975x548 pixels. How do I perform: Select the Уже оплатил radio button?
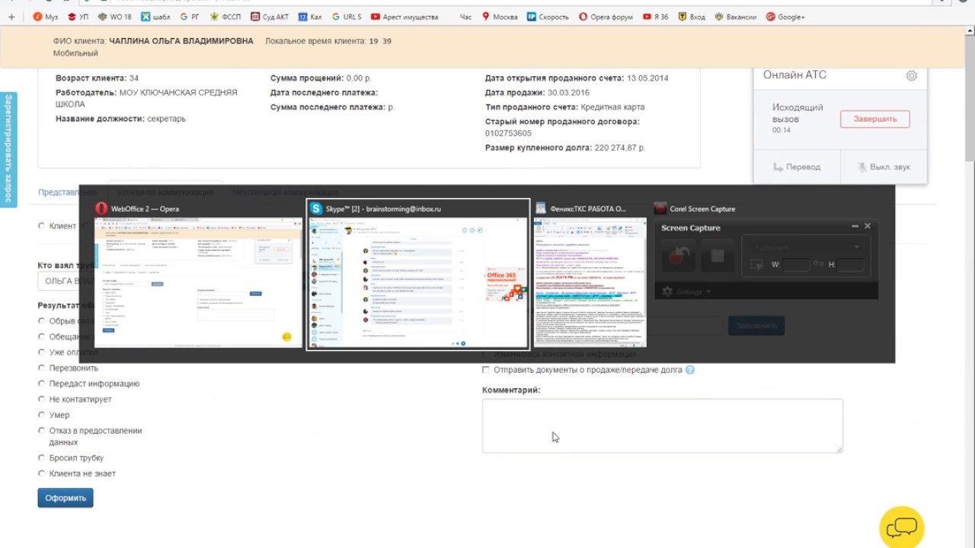click(x=42, y=352)
